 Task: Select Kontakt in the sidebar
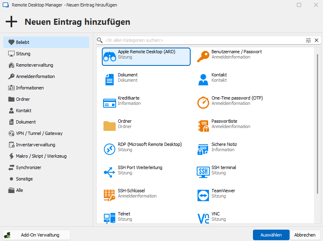click(46, 111)
